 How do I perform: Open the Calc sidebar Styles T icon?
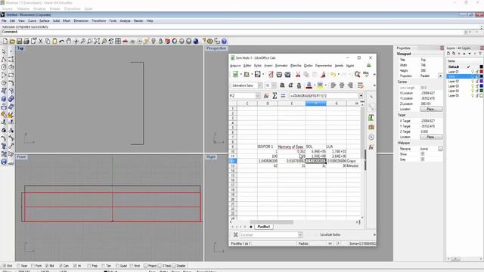pos(371,118)
